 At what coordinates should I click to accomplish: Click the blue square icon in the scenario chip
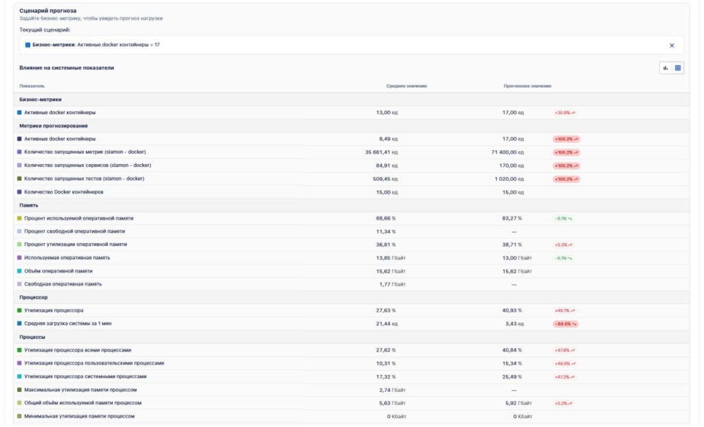tap(27, 45)
